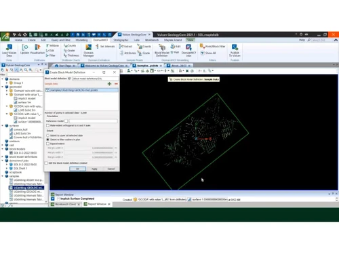This screenshot has height=254, width=339.
Task: Open the Home ribbon tab
Action: [18, 40]
